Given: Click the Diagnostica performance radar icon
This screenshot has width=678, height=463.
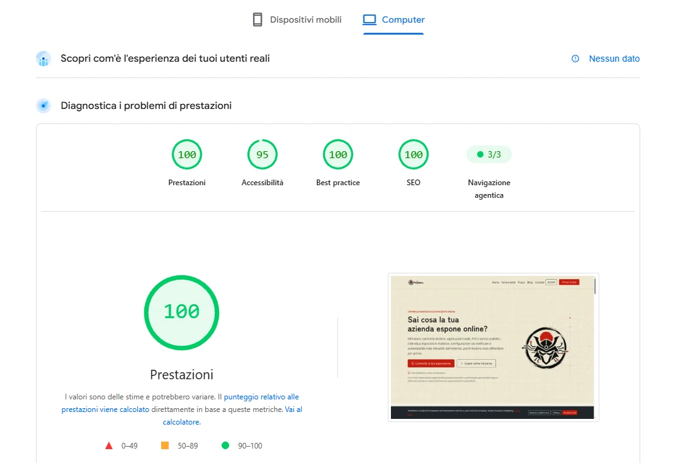Looking at the screenshot, I should [43, 106].
